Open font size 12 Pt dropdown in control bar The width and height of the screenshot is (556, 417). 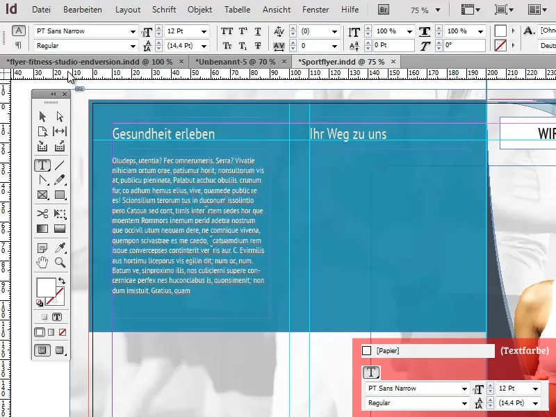204,31
